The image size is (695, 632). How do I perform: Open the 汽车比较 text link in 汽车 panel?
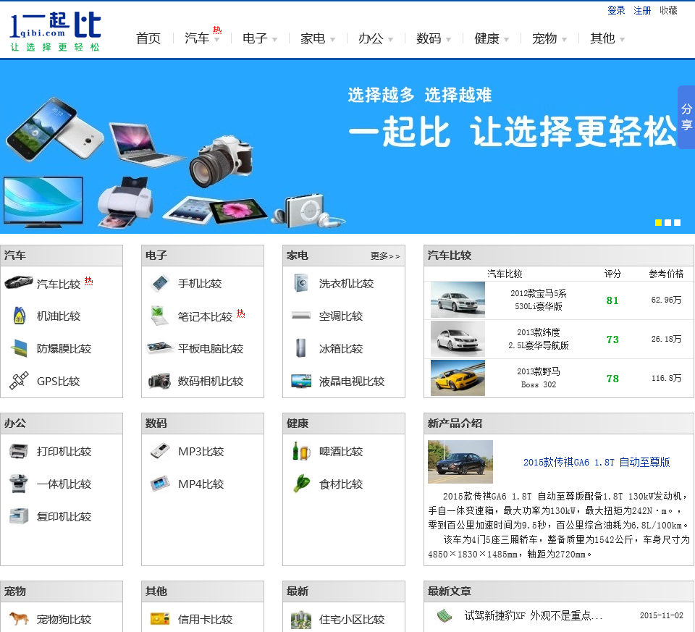pyautogui.click(x=59, y=284)
